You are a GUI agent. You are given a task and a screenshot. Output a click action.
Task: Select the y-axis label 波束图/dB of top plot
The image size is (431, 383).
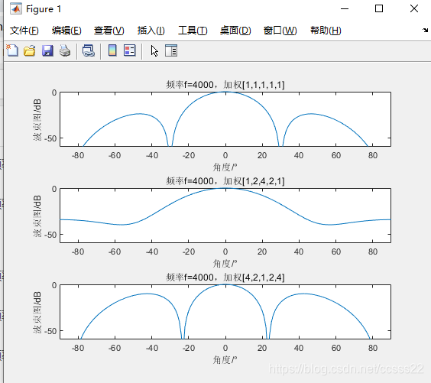(37, 119)
